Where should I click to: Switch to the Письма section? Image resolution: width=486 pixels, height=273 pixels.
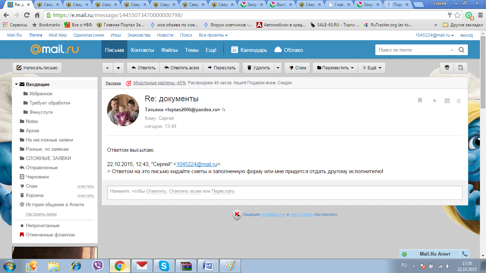tap(114, 50)
